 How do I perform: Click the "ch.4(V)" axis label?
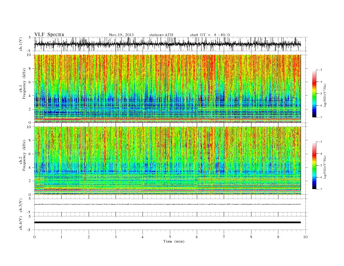(x=21, y=223)
